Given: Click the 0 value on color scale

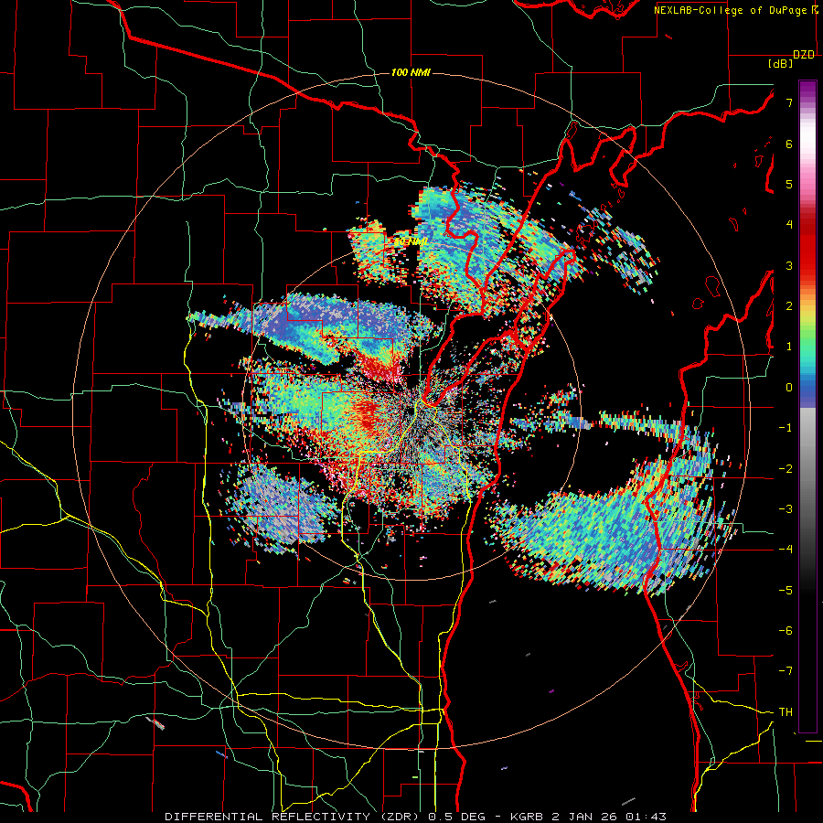Looking at the screenshot, I should [x=789, y=388].
